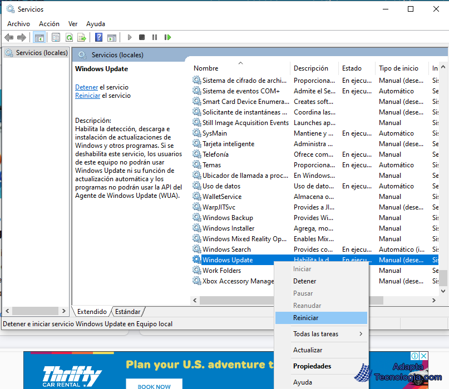Click the gear icon beside Uso de datos
449x389 pixels.
[197, 186]
